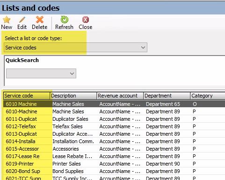Select the 6013-Duplicat service code

(x=22, y=134)
